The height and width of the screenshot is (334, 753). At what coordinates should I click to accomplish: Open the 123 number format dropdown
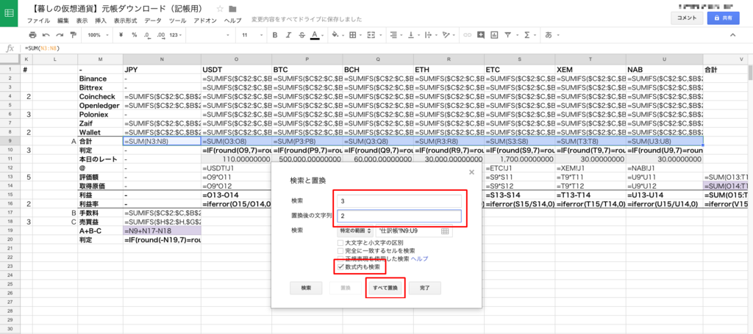point(176,35)
